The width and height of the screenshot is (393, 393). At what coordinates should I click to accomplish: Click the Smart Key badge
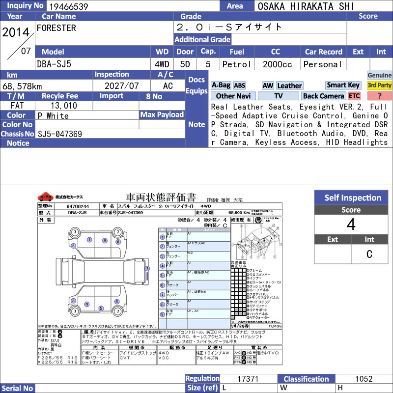coord(343,85)
